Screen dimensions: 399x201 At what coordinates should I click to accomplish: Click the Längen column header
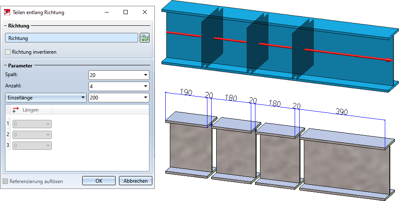pos(30,110)
